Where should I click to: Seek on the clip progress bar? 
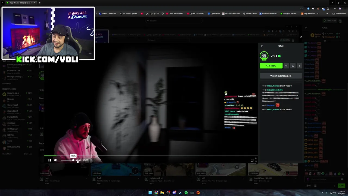click(x=151, y=156)
